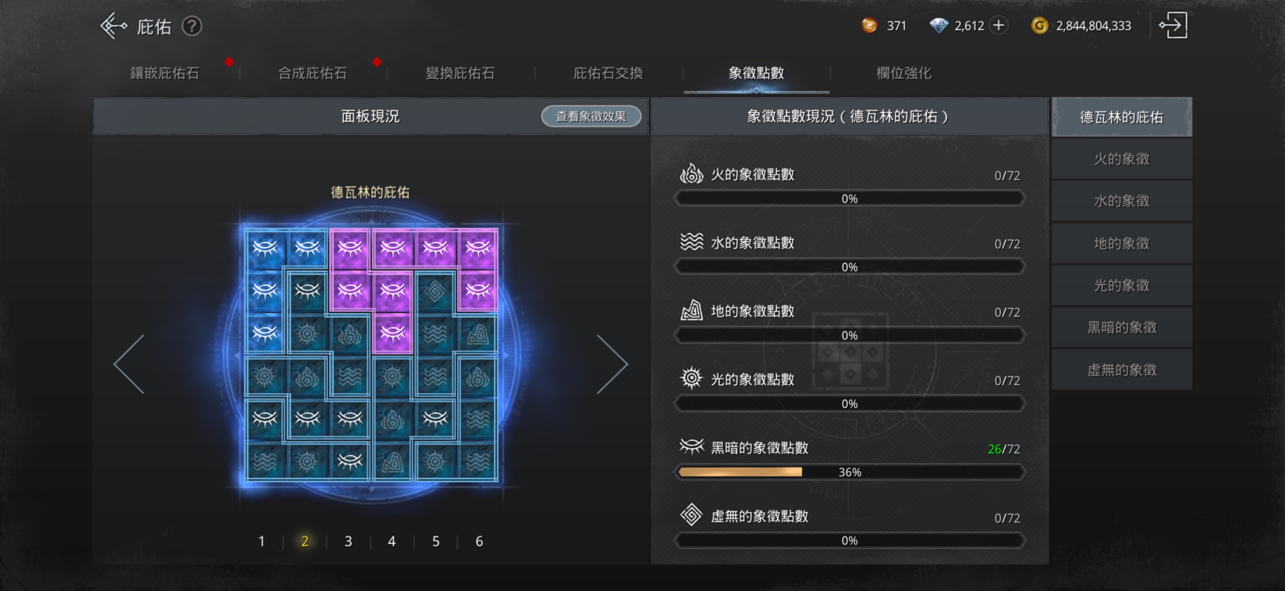Screen dimensions: 1285x591
Task: Click the water symbol points wave icon
Action: tap(692, 243)
